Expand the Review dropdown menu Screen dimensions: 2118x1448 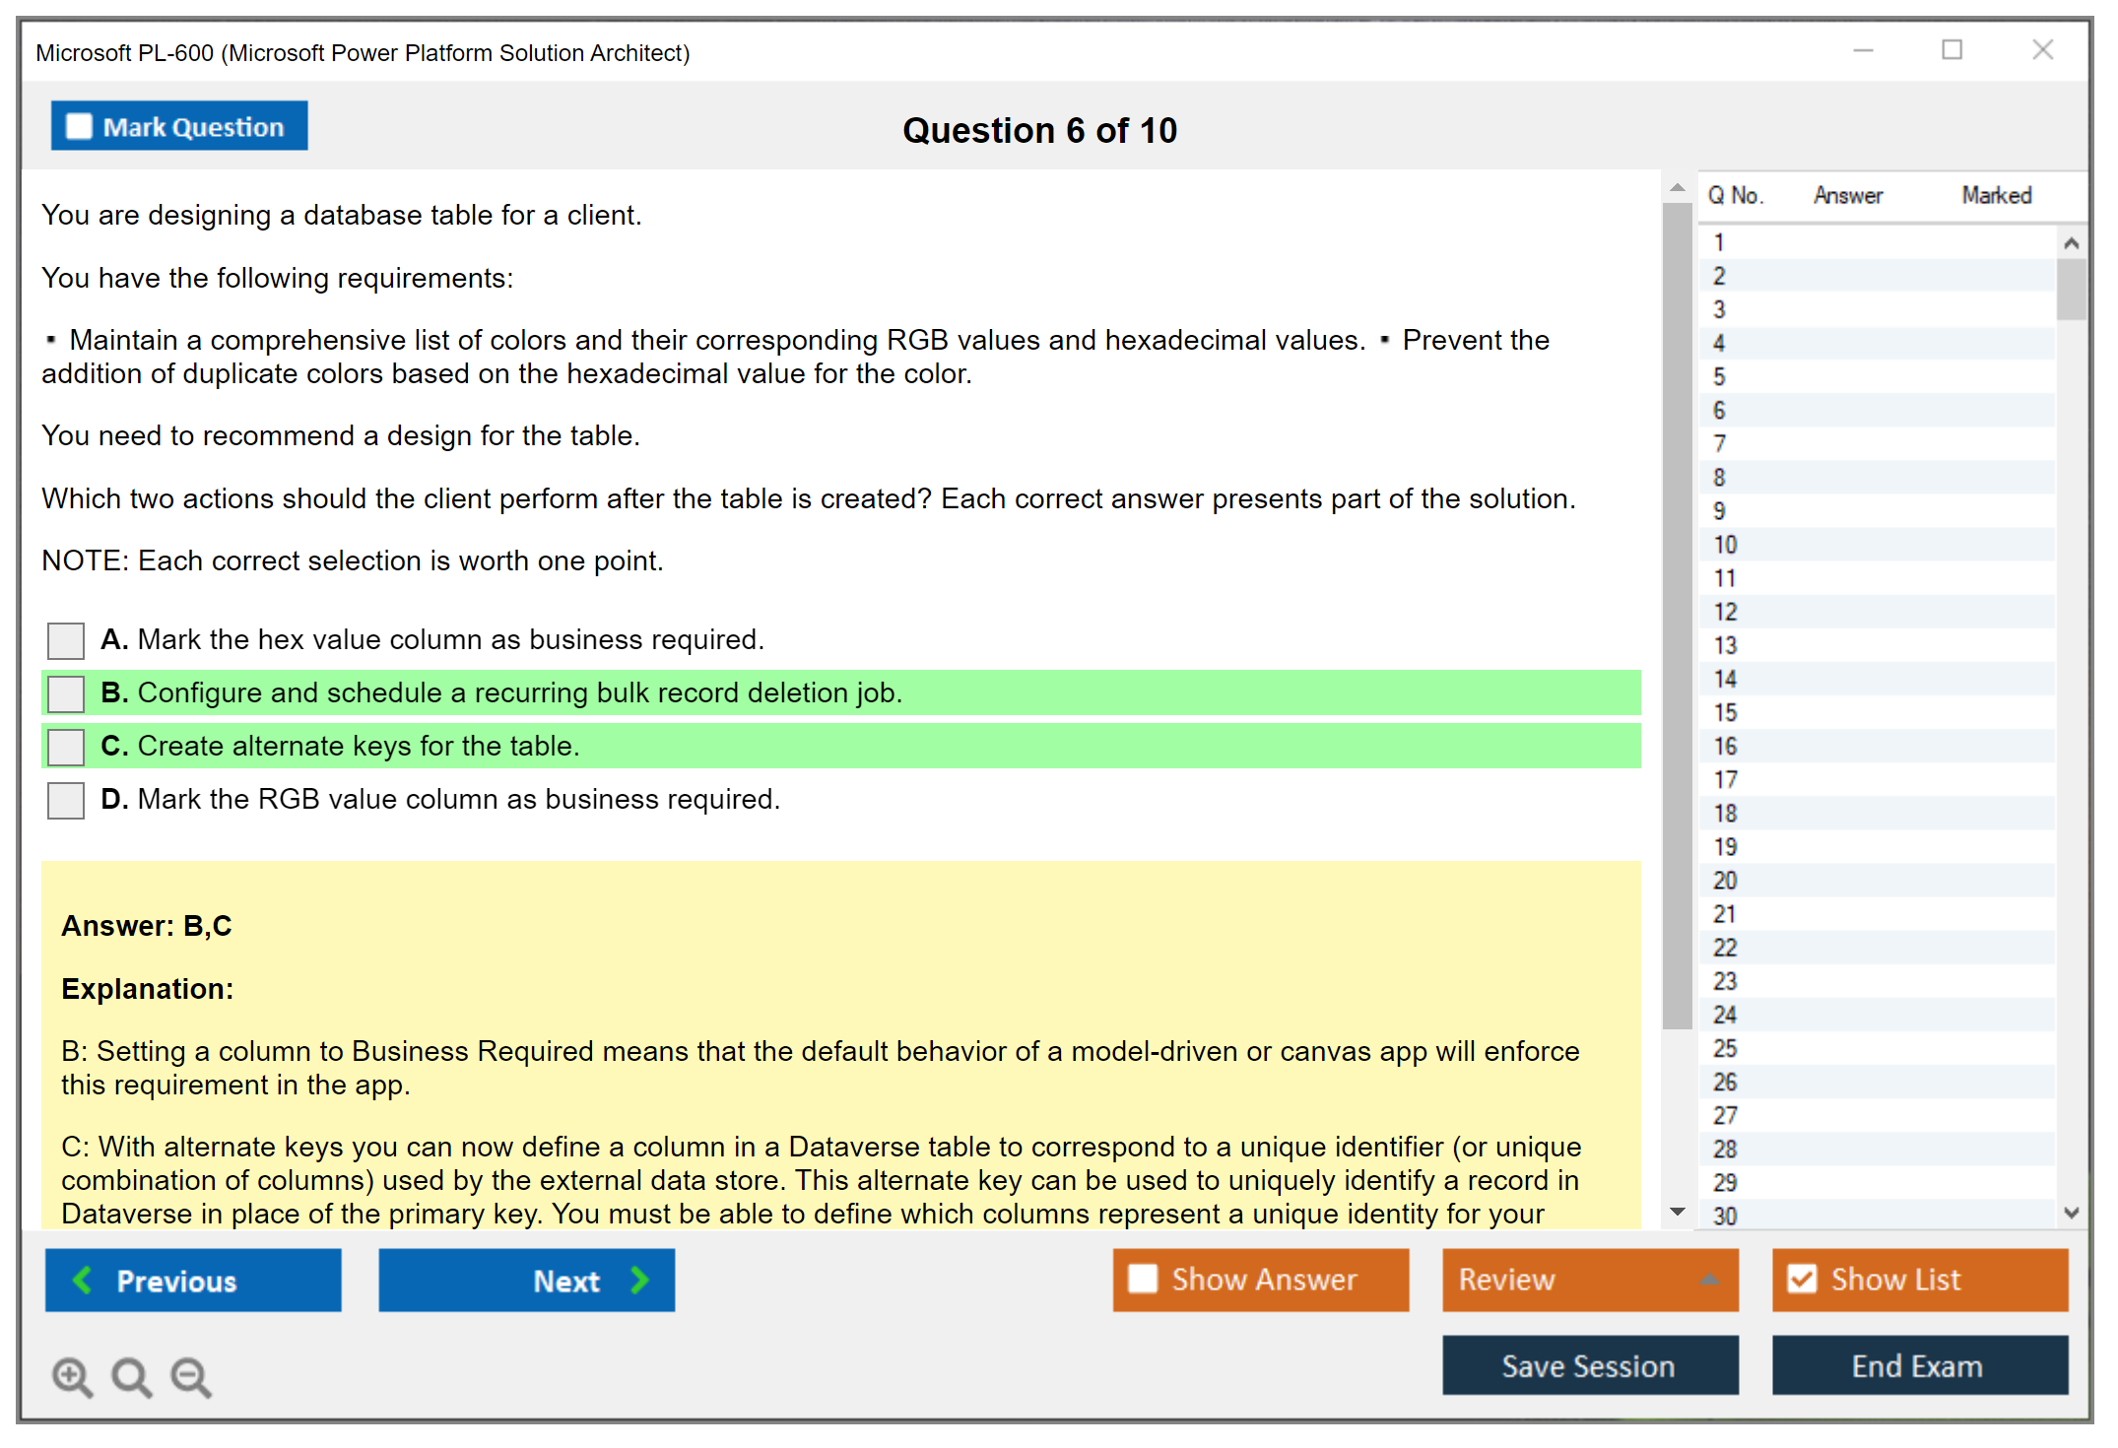tap(1709, 1279)
